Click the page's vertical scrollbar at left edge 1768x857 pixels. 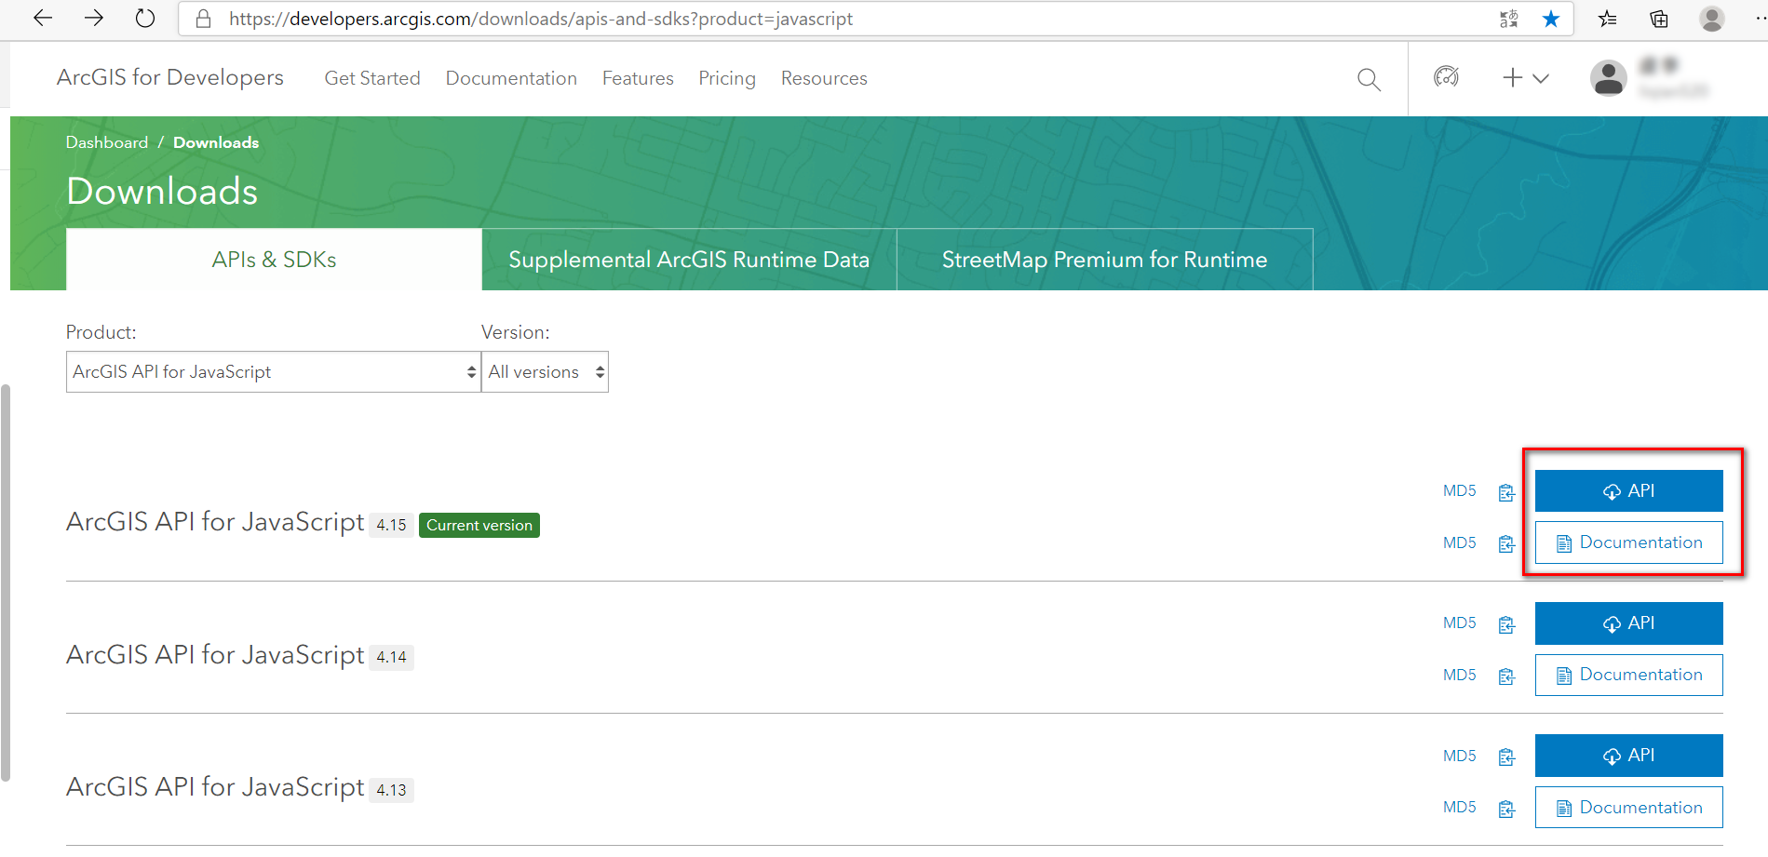6,582
